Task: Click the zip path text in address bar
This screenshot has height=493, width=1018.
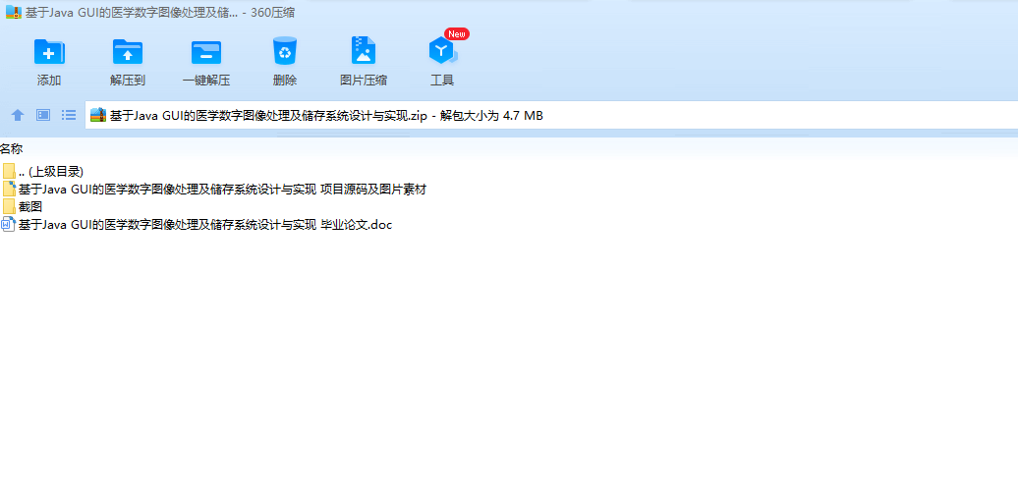Action: click(x=326, y=116)
